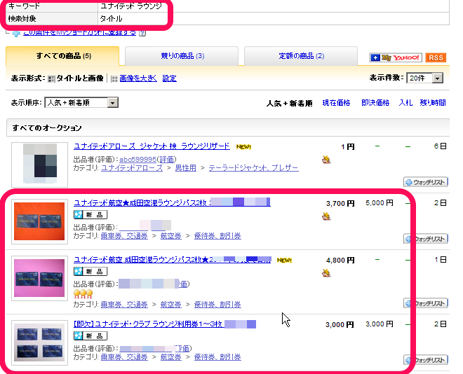
Task: Sort by 入札 count
Action: tap(405, 103)
